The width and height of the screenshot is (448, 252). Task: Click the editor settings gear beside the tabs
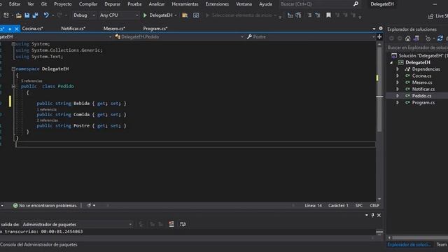pos(381,28)
